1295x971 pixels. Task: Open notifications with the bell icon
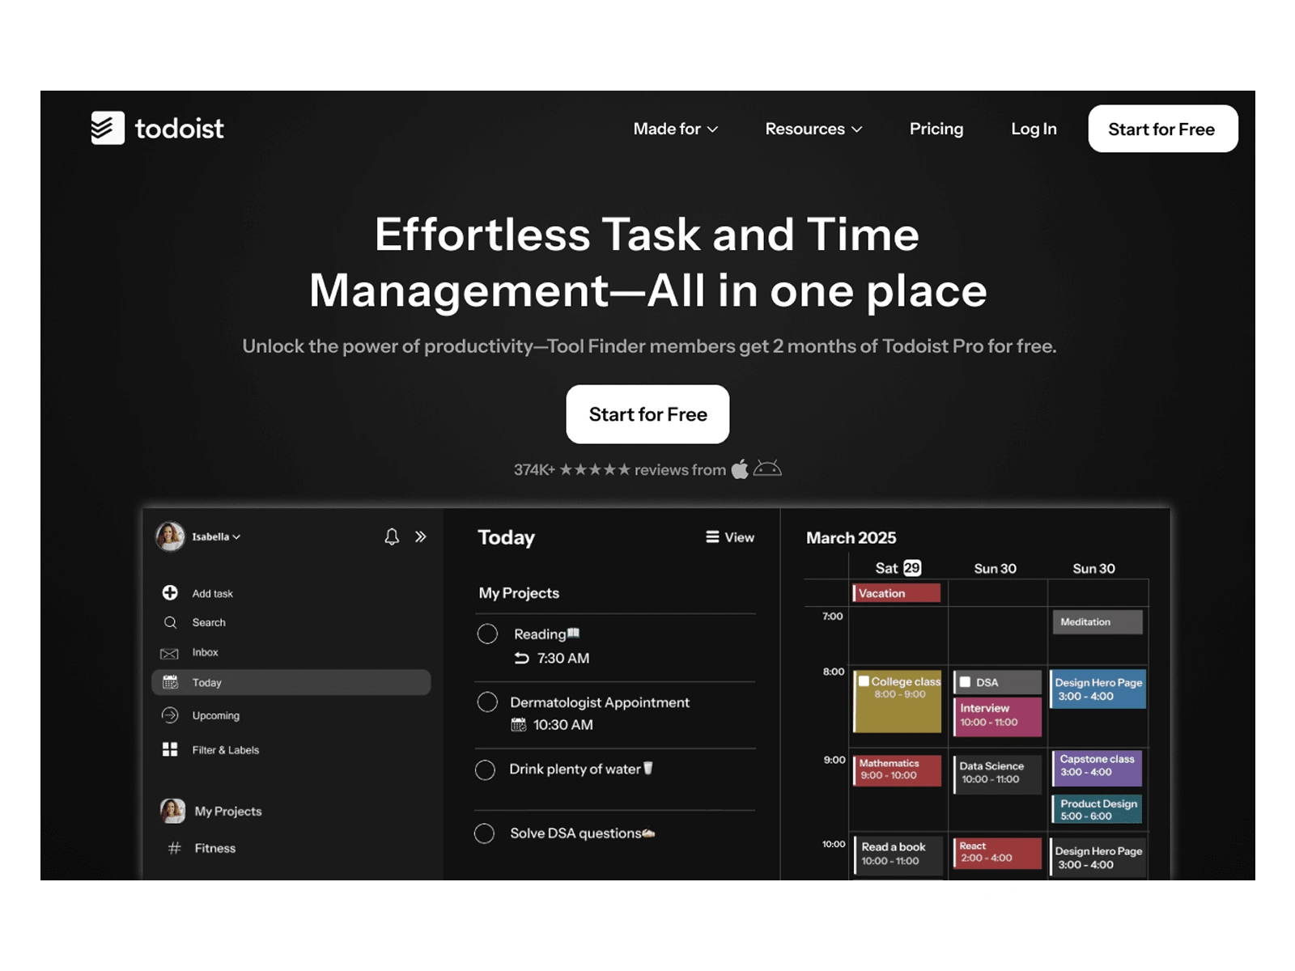[x=392, y=536]
